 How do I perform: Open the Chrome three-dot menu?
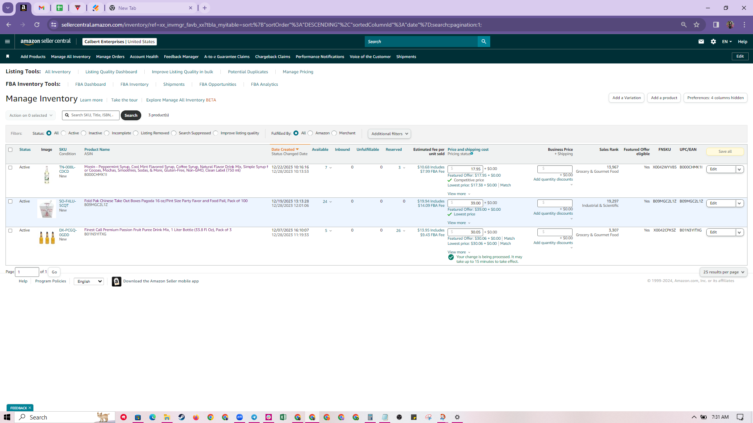tap(744, 25)
